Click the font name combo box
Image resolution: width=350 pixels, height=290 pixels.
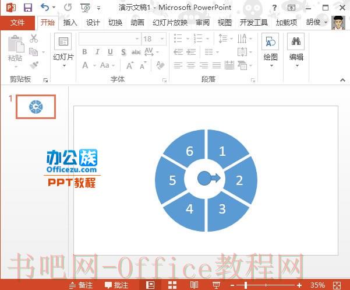click(x=110, y=39)
